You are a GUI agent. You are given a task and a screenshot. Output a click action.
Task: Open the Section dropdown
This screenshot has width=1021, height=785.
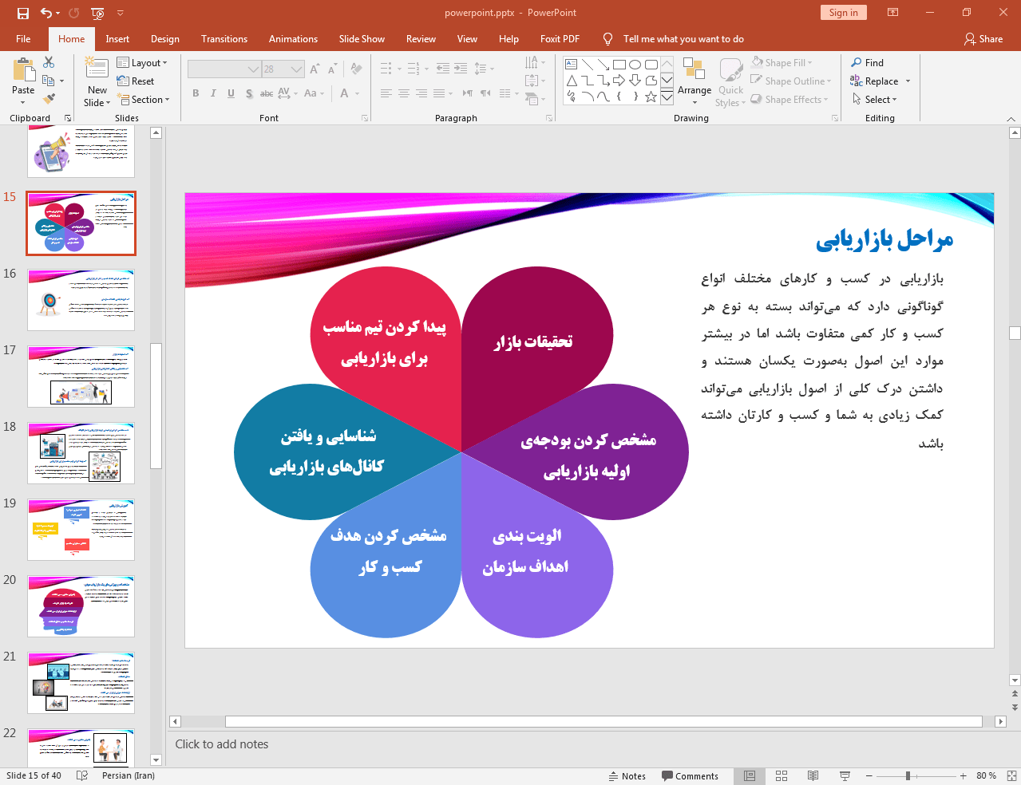[144, 100]
